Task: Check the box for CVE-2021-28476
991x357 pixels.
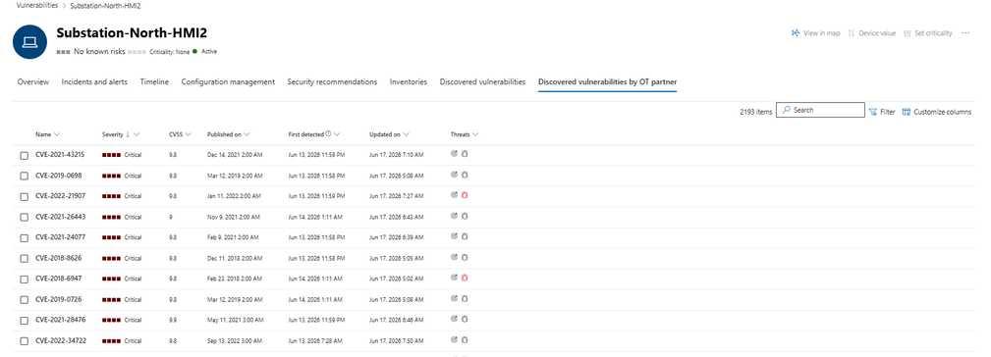Action: pyautogui.click(x=24, y=321)
